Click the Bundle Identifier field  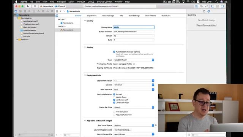pos(134,32)
